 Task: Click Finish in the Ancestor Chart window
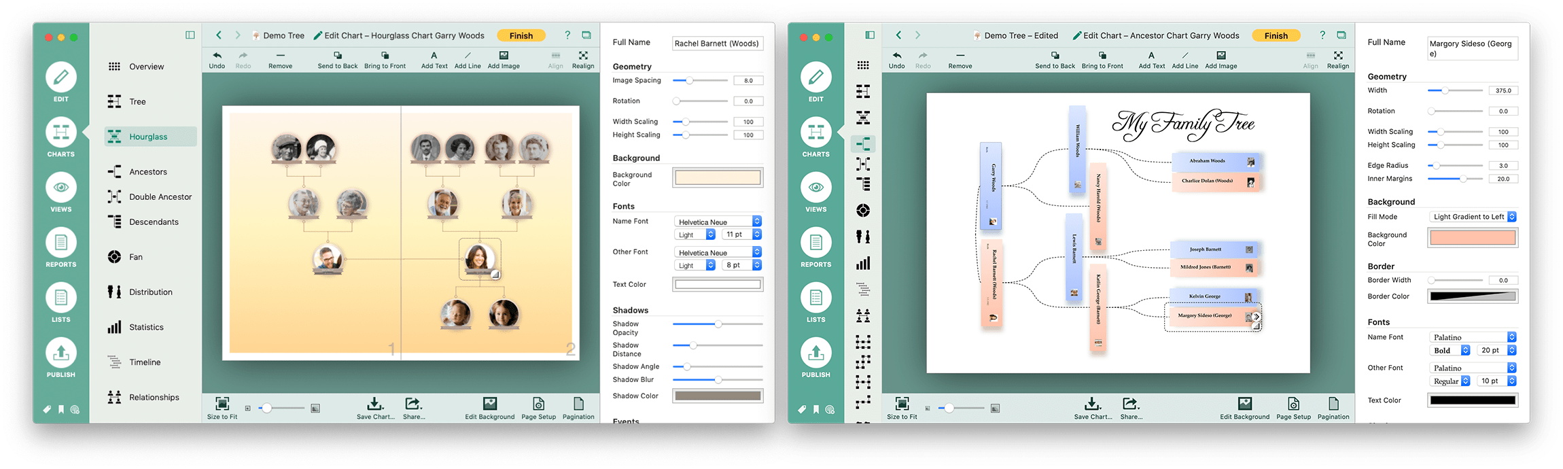(x=1276, y=36)
